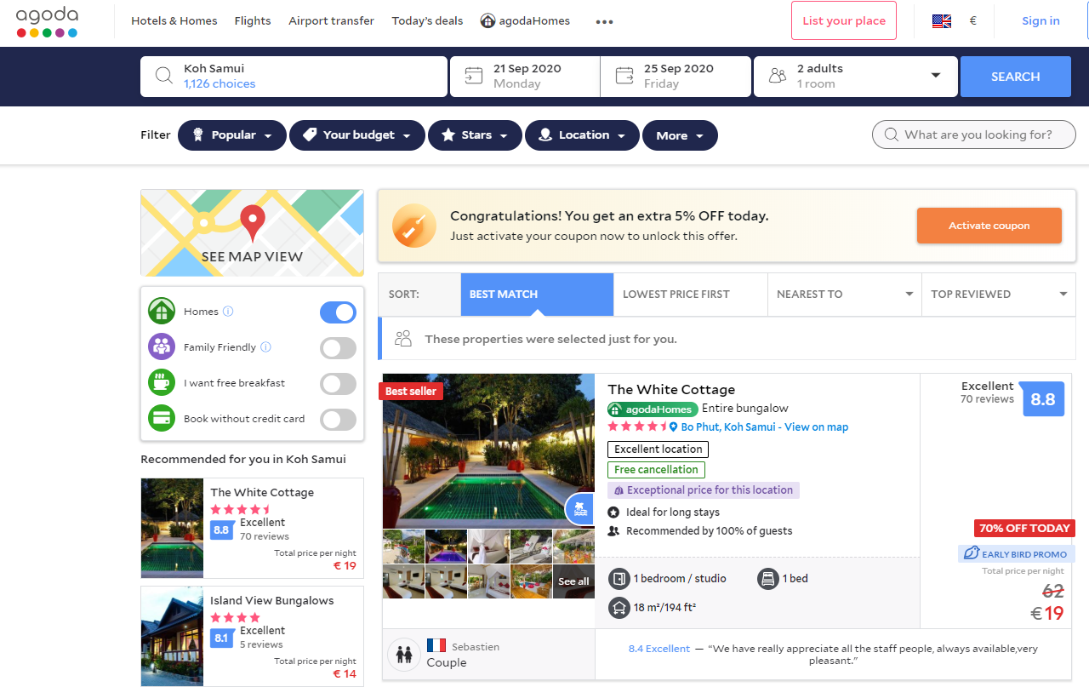Image resolution: width=1089 pixels, height=687 pixels.
Task: Sort by Lowest Price First
Action: point(691,295)
